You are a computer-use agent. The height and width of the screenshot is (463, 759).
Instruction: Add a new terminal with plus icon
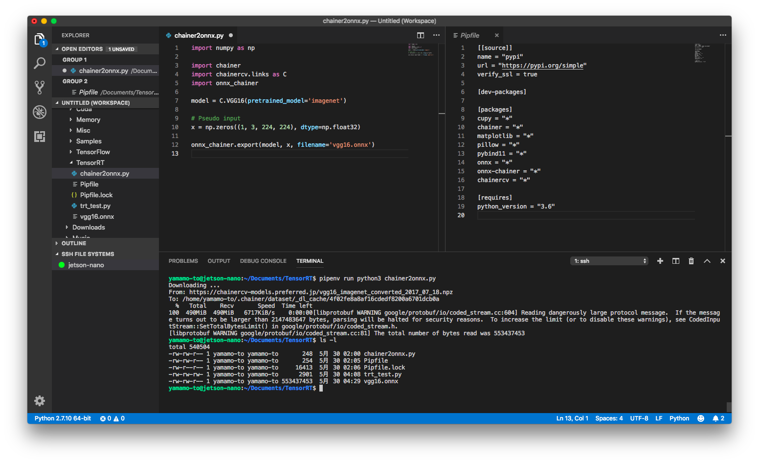(x=660, y=261)
